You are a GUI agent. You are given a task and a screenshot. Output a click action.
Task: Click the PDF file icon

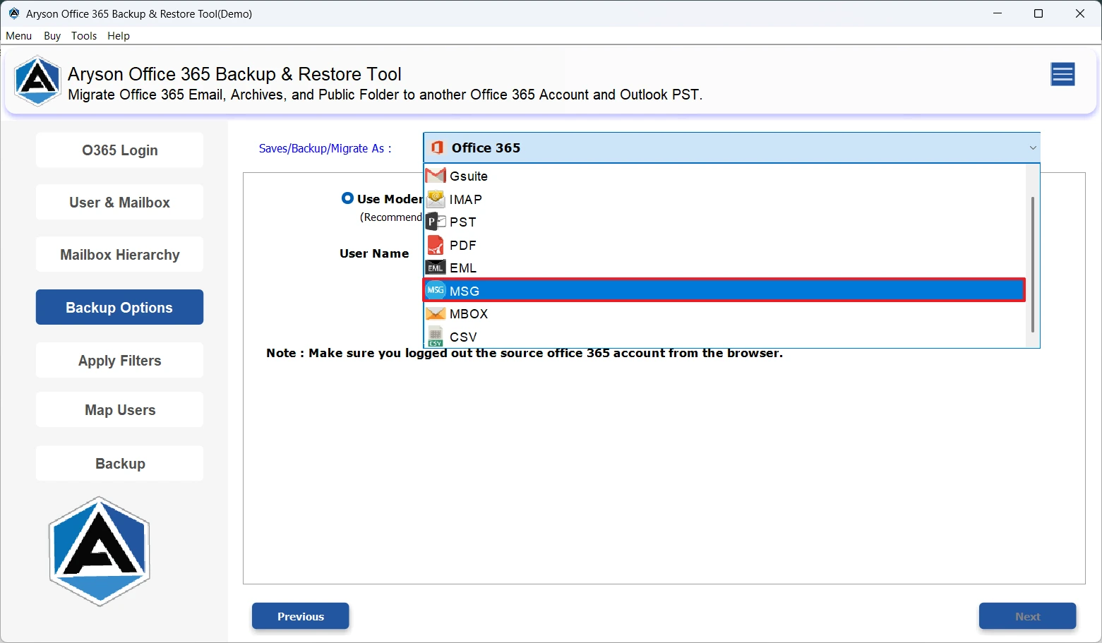(436, 245)
